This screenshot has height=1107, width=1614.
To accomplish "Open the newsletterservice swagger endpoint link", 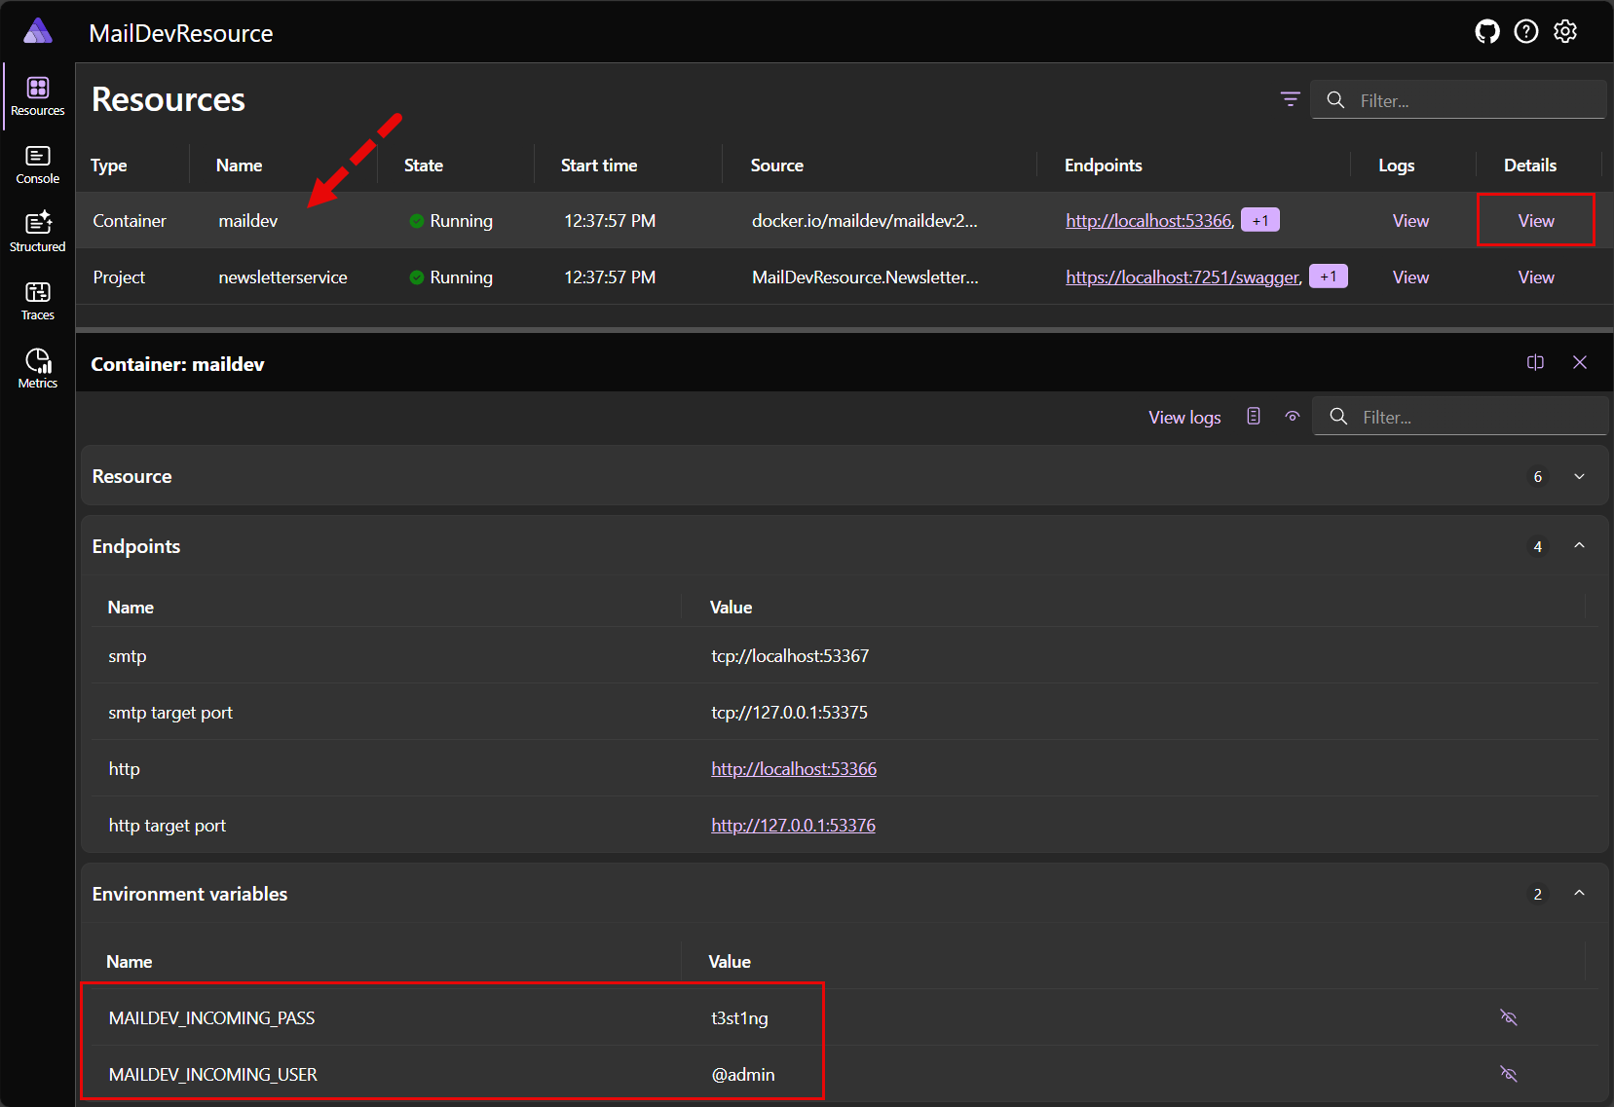I will 1182,277.
